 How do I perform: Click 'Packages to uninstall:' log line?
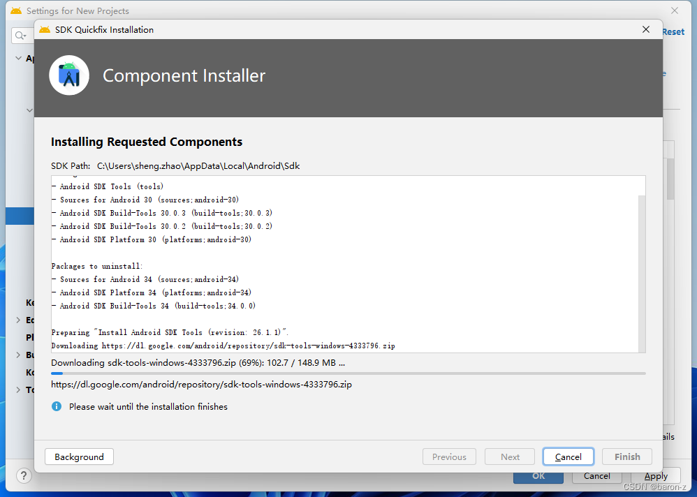[97, 266]
